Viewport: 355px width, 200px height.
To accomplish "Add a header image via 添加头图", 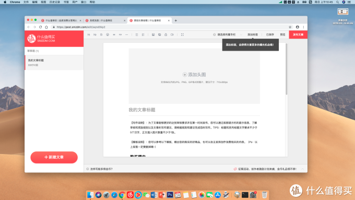I will 194,75.
